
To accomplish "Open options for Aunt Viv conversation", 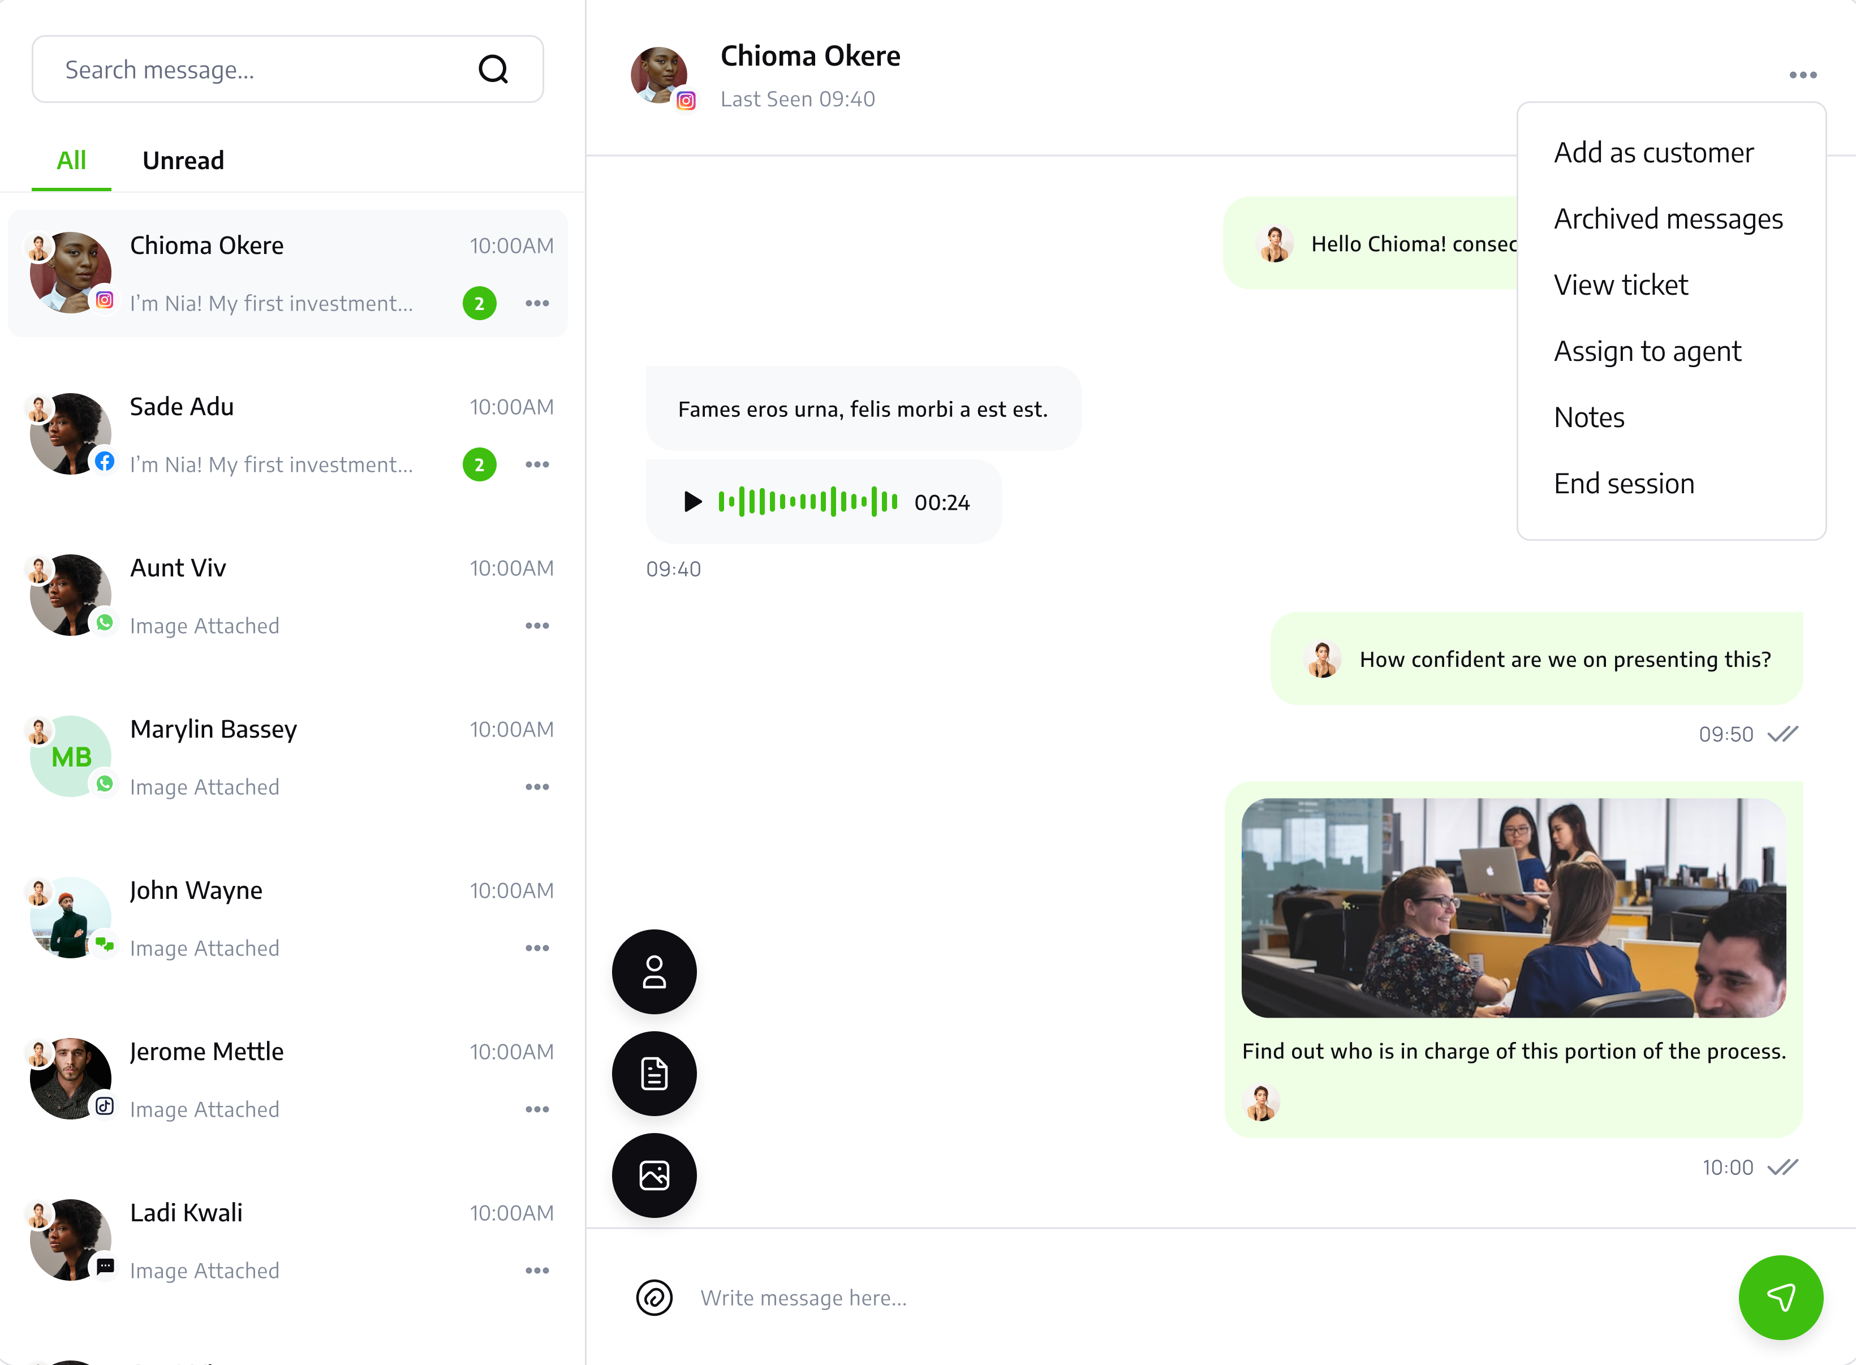I will coord(537,626).
